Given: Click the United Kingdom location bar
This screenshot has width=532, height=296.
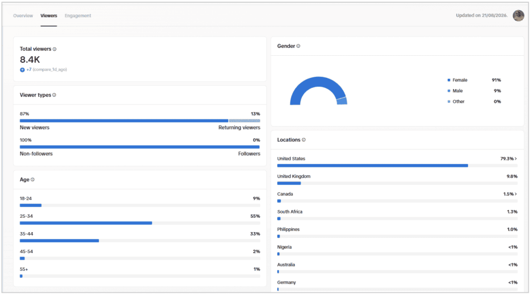Looking at the screenshot, I should click(x=289, y=183).
